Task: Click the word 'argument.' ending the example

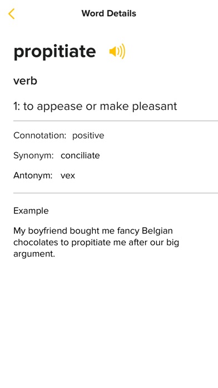Action: [x=34, y=254]
